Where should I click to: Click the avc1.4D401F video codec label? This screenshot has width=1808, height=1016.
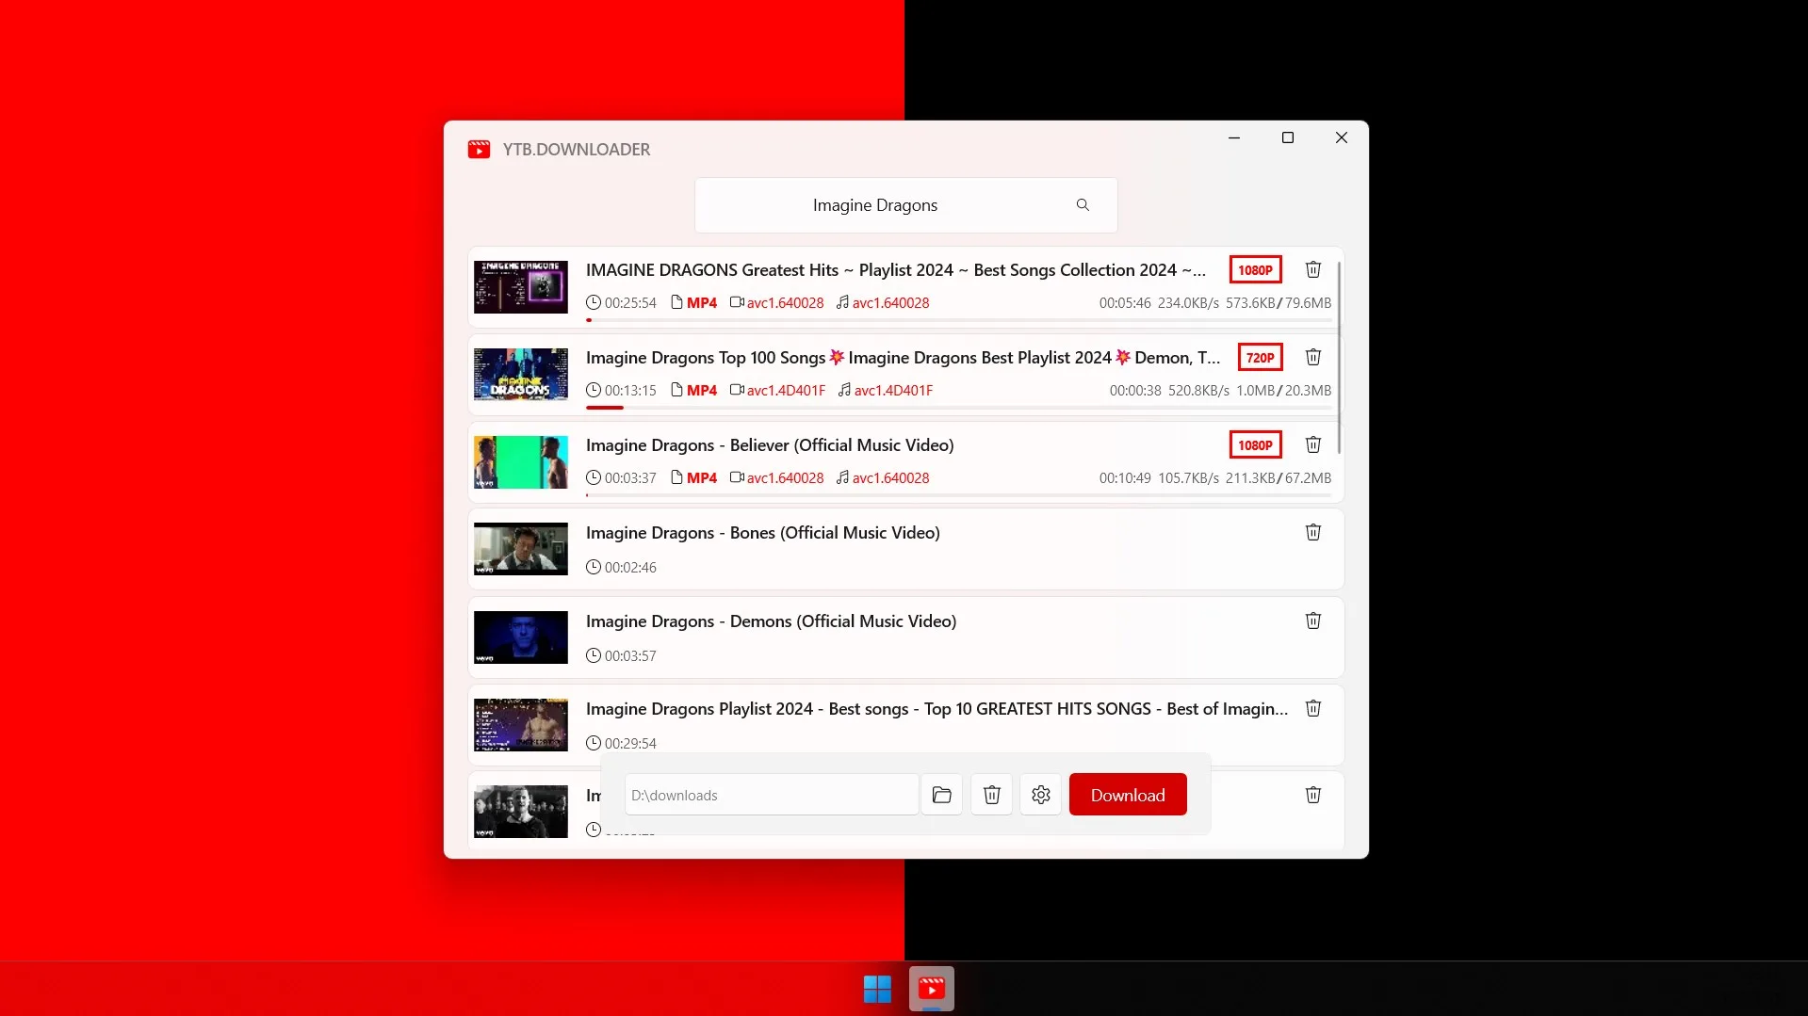(786, 390)
